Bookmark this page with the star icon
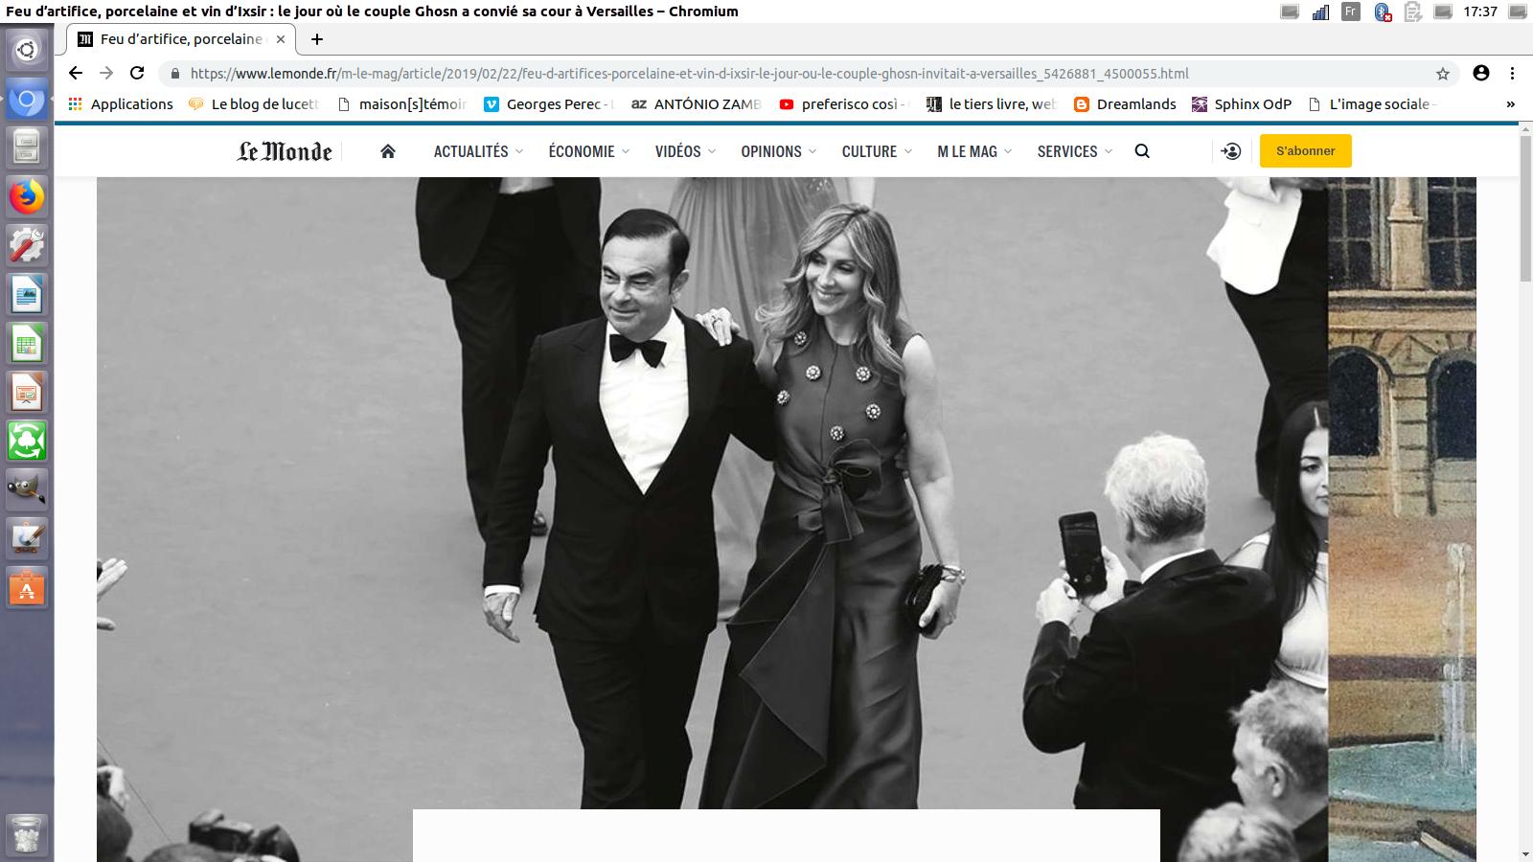Screen dimensions: 1533x862 coord(1443,74)
